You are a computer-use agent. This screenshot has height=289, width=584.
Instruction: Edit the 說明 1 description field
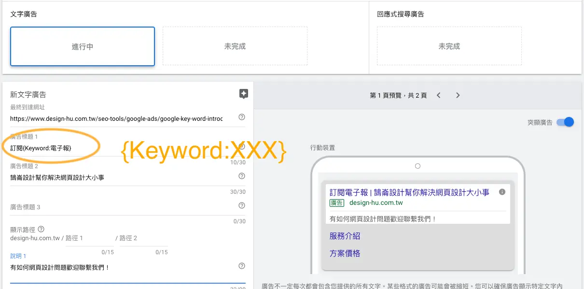pyautogui.click(x=123, y=267)
